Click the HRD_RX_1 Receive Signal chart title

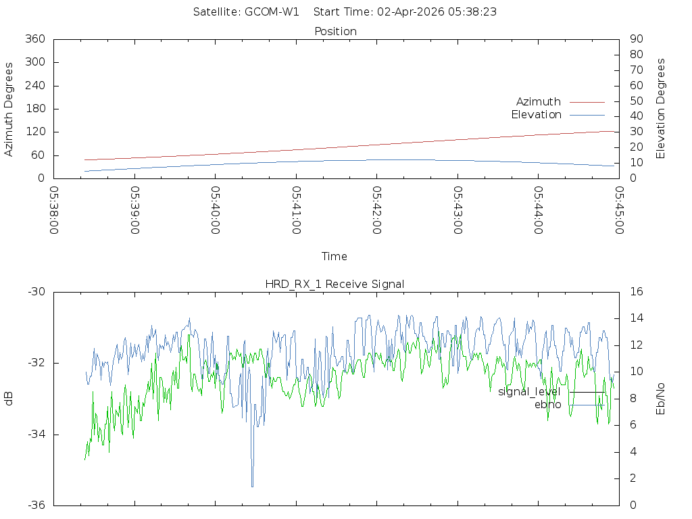tap(335, 285)
